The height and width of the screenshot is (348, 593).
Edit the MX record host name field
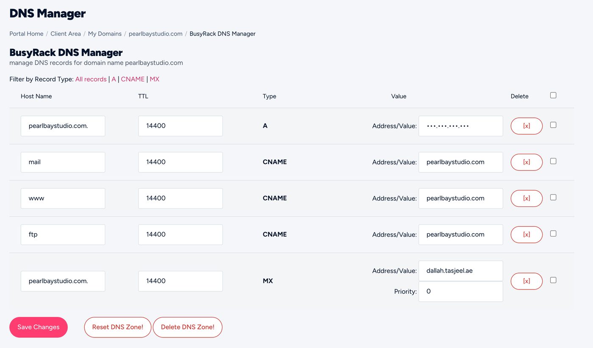pos(63,281)
